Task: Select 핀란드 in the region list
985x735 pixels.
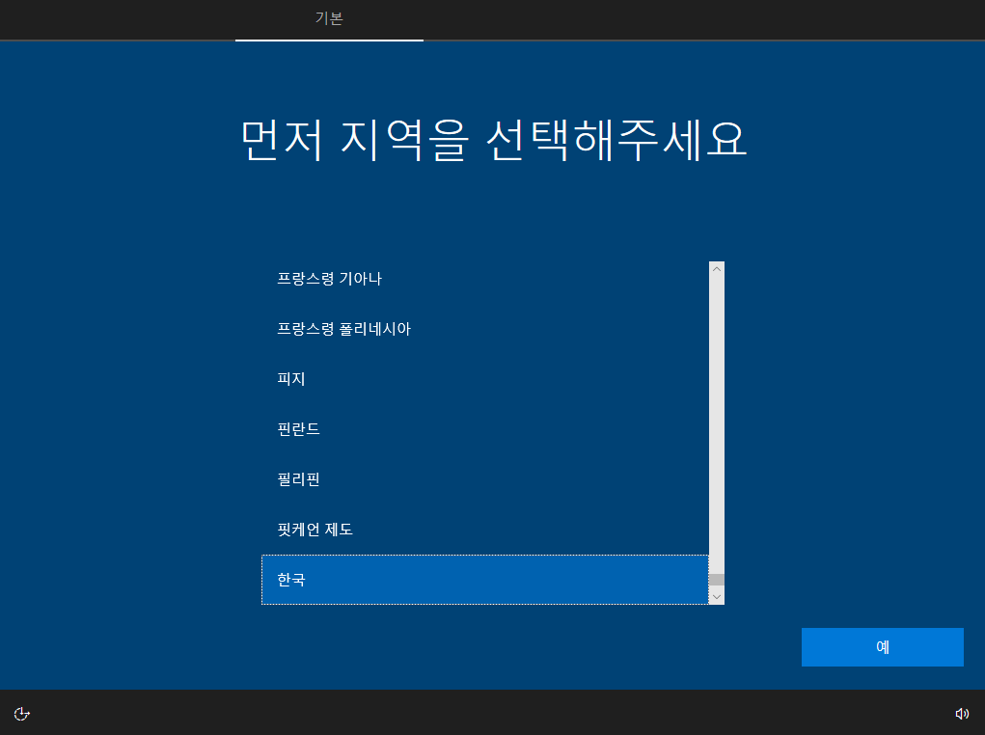Action: tap(485, 429)
